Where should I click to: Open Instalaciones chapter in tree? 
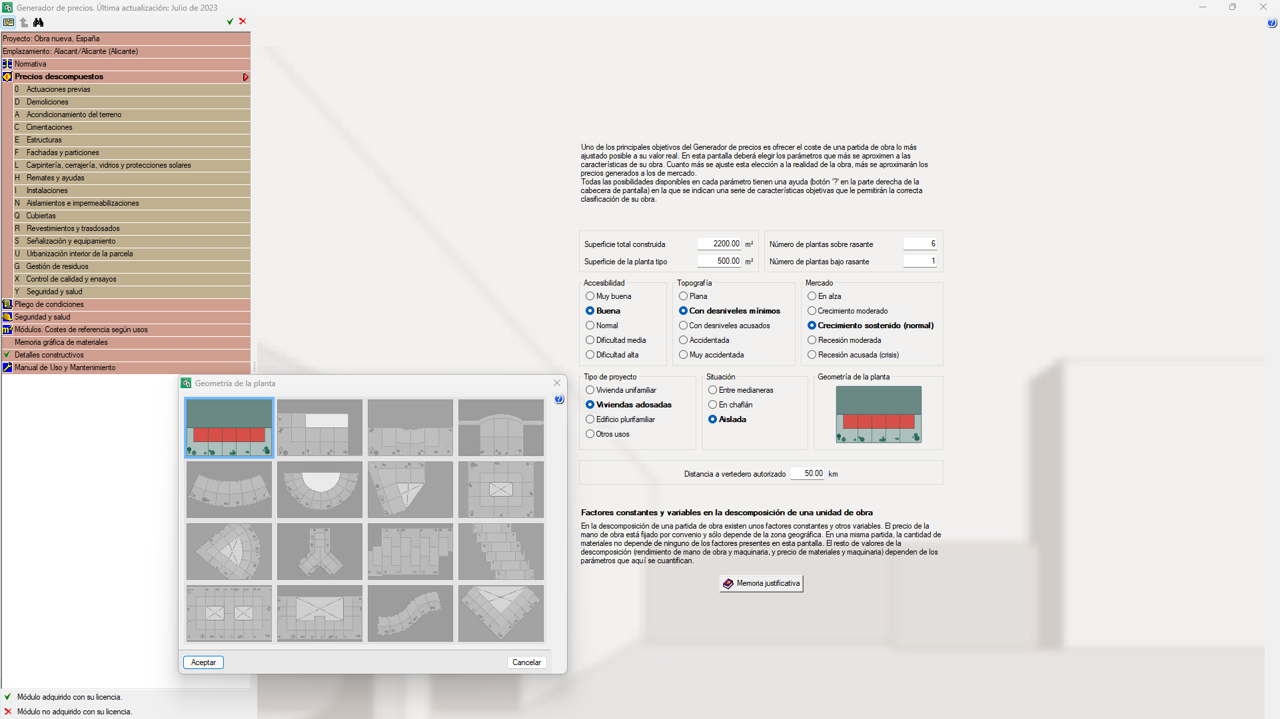click(x=47, y=190)
